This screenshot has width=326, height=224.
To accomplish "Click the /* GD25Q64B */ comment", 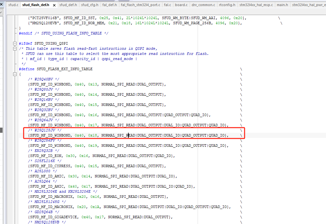I will tap(44, 212).
